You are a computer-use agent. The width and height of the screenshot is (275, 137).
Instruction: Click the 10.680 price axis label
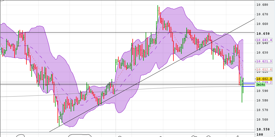click(262, 5)
